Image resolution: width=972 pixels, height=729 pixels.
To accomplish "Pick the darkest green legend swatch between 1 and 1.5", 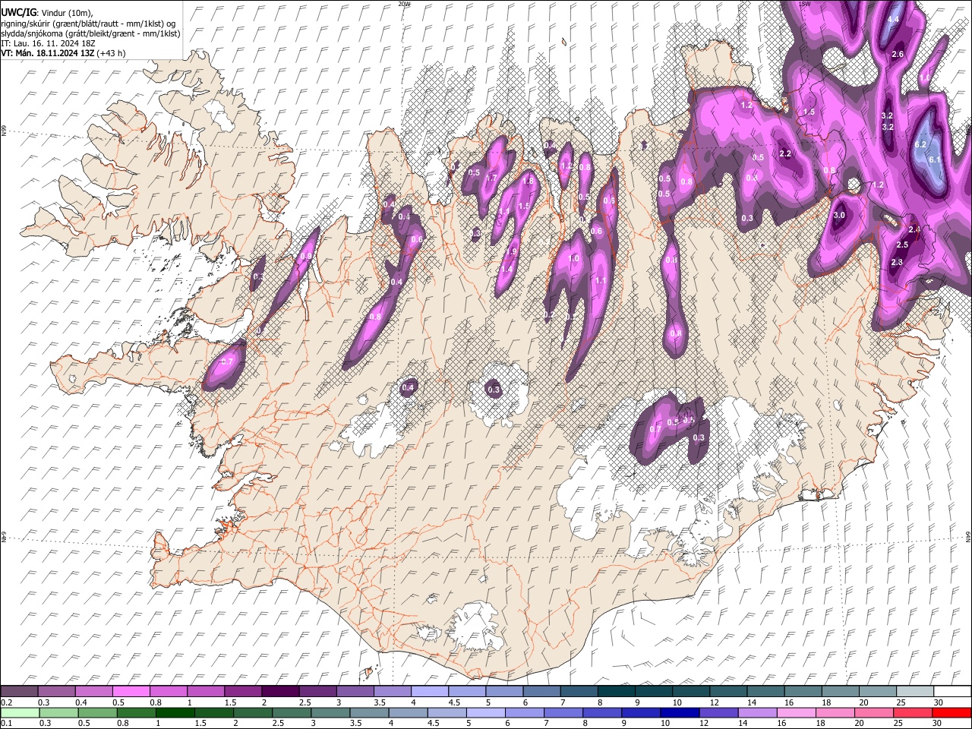I will click(x=175, y=712).
